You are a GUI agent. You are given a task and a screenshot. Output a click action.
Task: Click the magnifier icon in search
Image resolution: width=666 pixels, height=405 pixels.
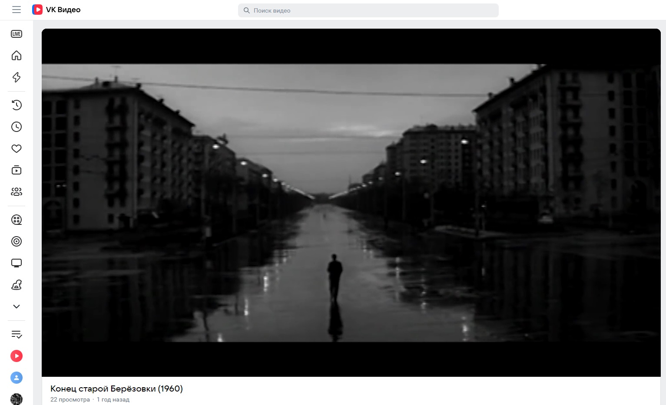246,10
